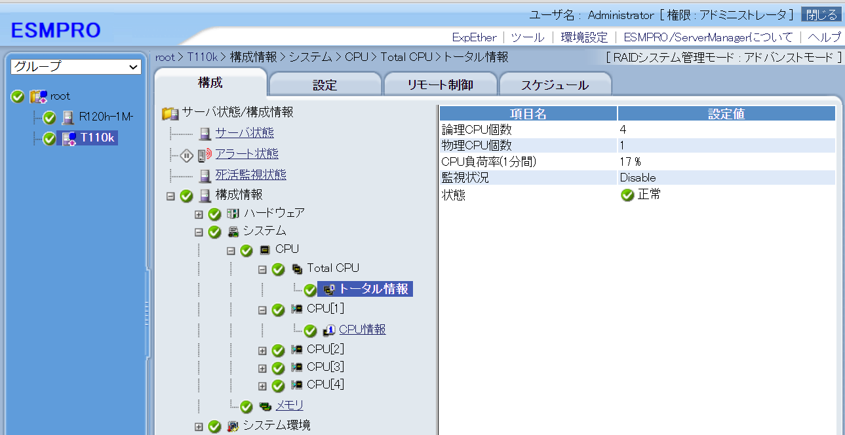This screenshot has height=435, width=845.
Task: Open the グループ dropdown
Action: (76, 67)
